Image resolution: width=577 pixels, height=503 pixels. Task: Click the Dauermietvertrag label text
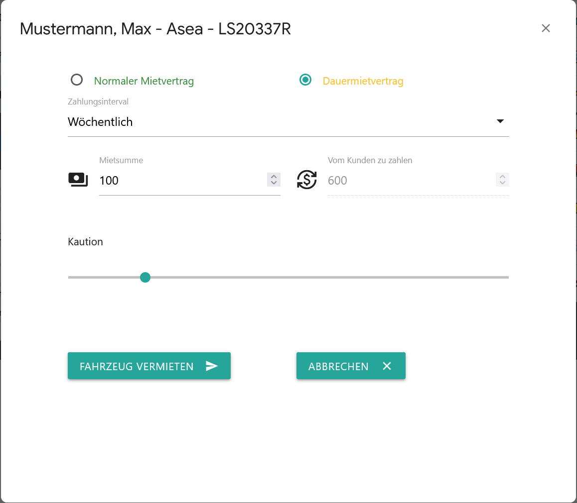click(363, 81)
